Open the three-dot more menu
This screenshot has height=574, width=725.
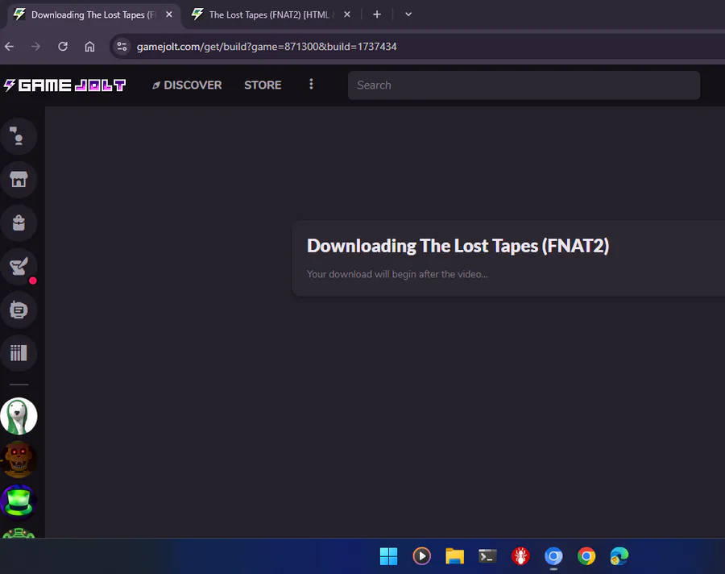tap(311, 85)
